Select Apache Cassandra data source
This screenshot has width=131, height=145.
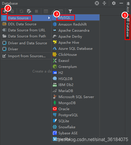75,30
